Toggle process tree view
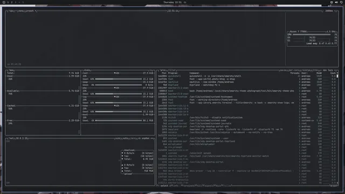The width and height of the screenshot is (345, 194). (315, 70)
